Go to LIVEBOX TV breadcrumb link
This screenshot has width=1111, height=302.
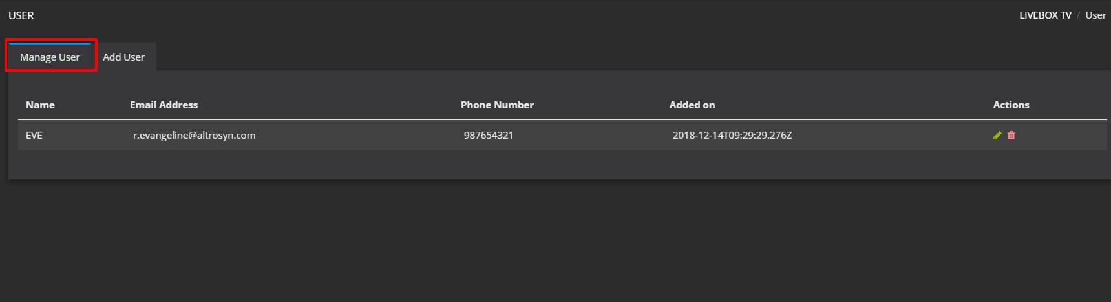click(1045, 15)
